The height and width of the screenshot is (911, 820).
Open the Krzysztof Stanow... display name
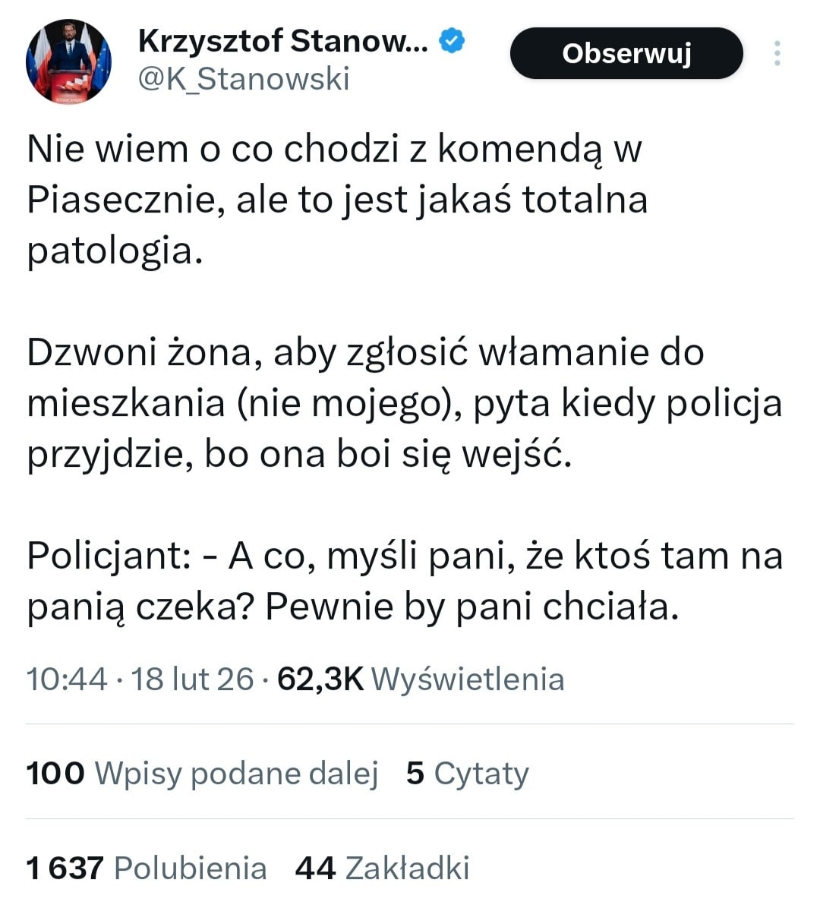[x=282, y=41]
